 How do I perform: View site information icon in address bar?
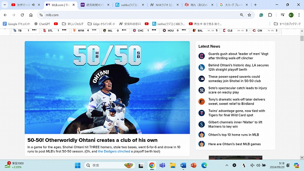click(41, 15)
